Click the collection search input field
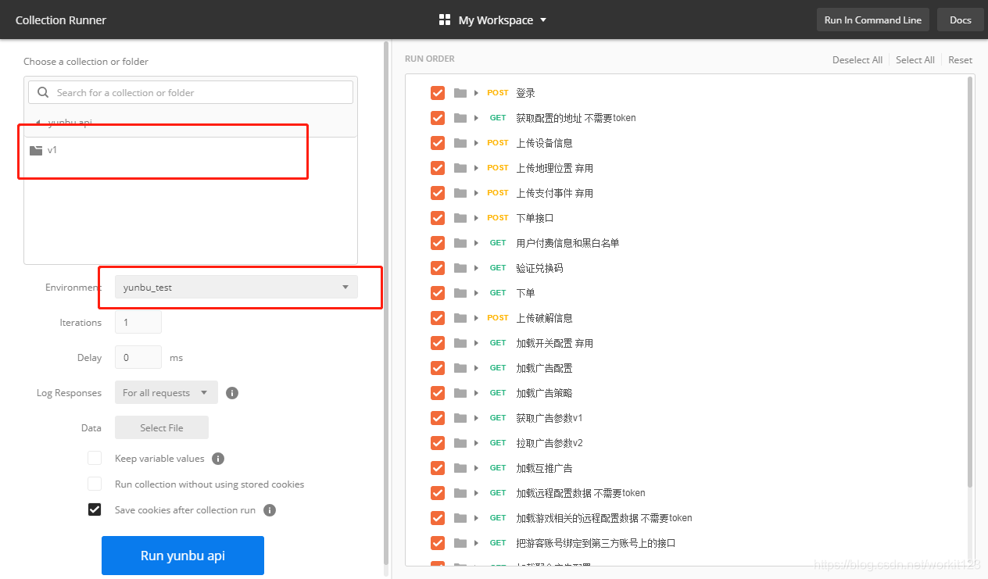The width and height of the screenshot is (988, 579). pos(191,92)
